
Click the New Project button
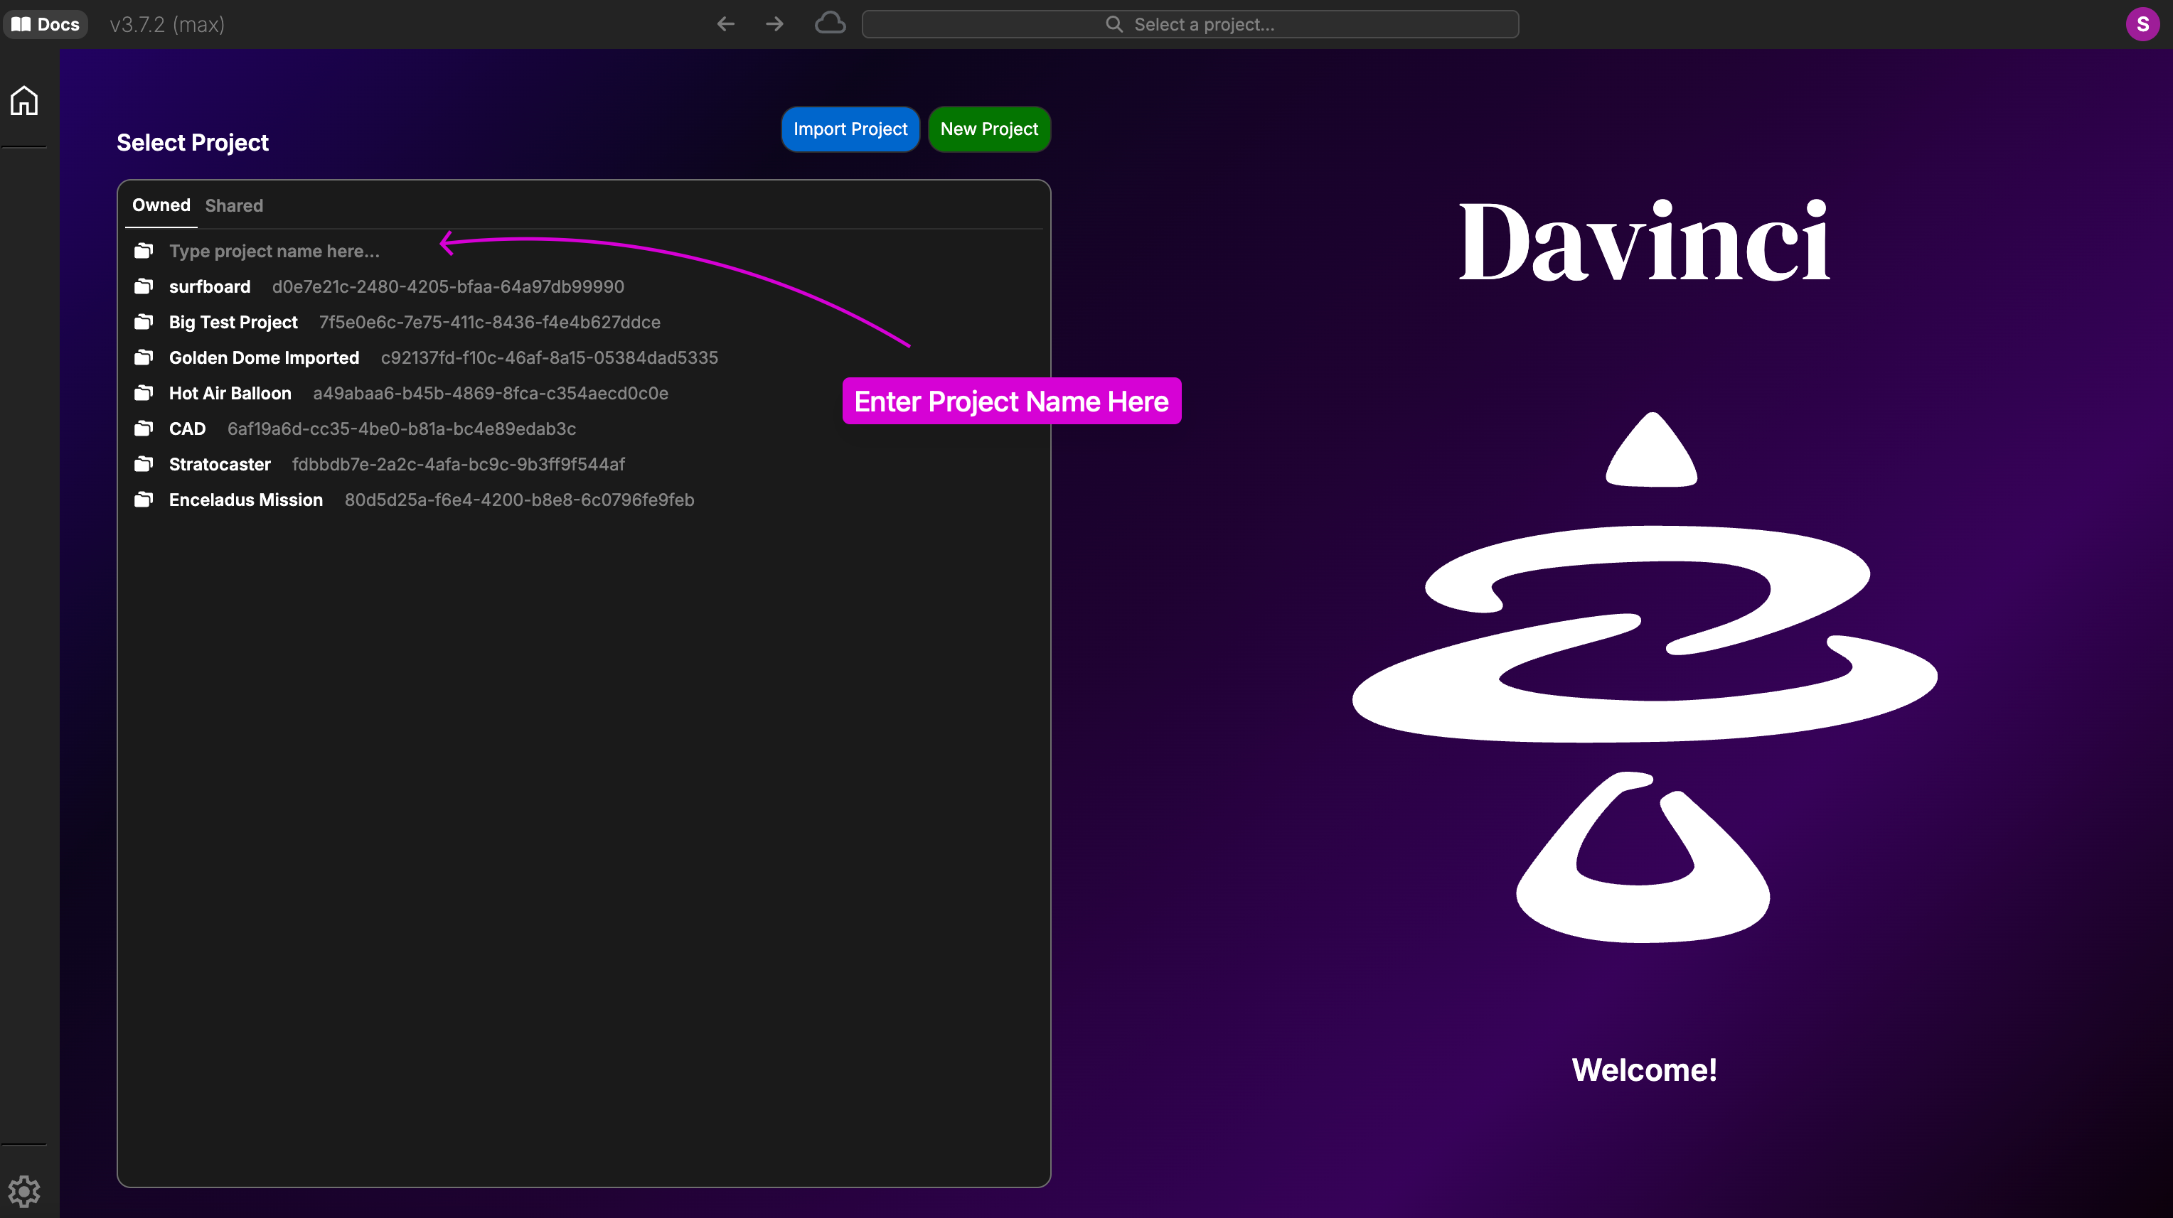pyautogui.click(x=988, y=129)
